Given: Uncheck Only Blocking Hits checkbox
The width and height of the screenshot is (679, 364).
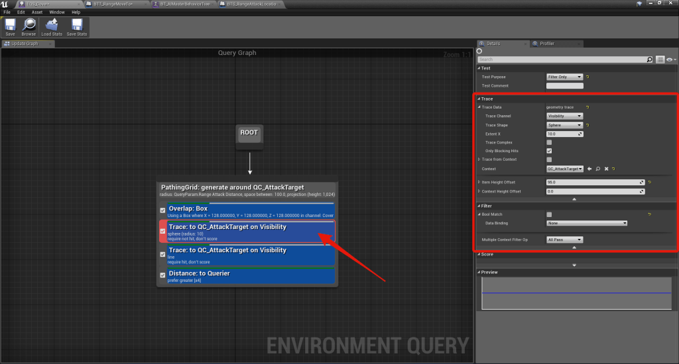Looking at the screenshot, I should pyautogui.click(x=549, y=151).
